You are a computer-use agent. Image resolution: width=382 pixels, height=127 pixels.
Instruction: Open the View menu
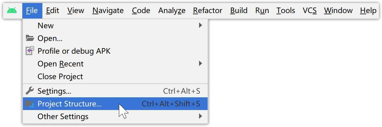click(x=76, y=11)
